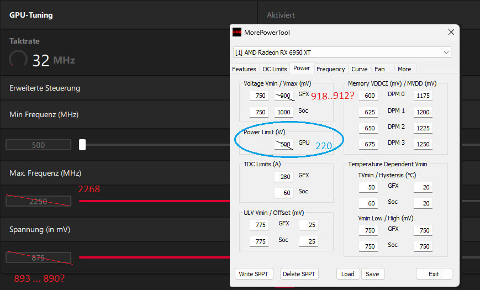Viewport: 480px width, 290px height.
Task: Click the Spannung red slider track
Action: [x=154, y=257]
